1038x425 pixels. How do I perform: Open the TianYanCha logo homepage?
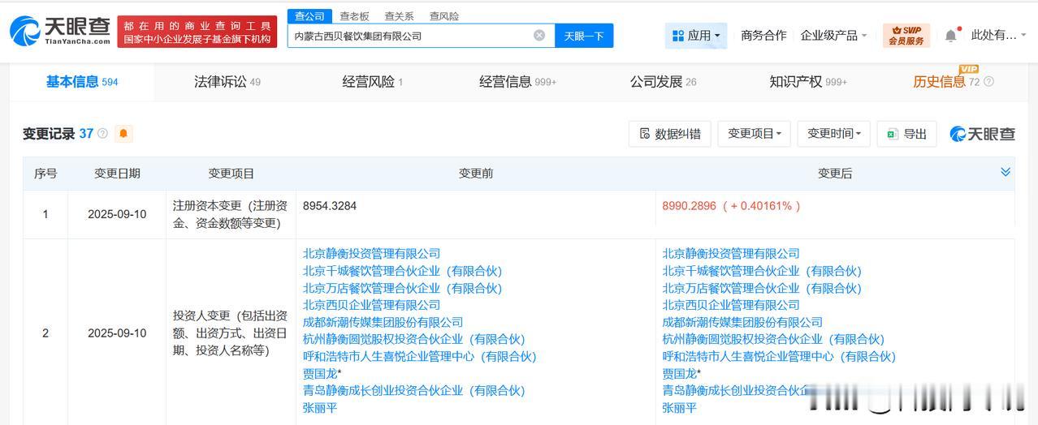61,31
